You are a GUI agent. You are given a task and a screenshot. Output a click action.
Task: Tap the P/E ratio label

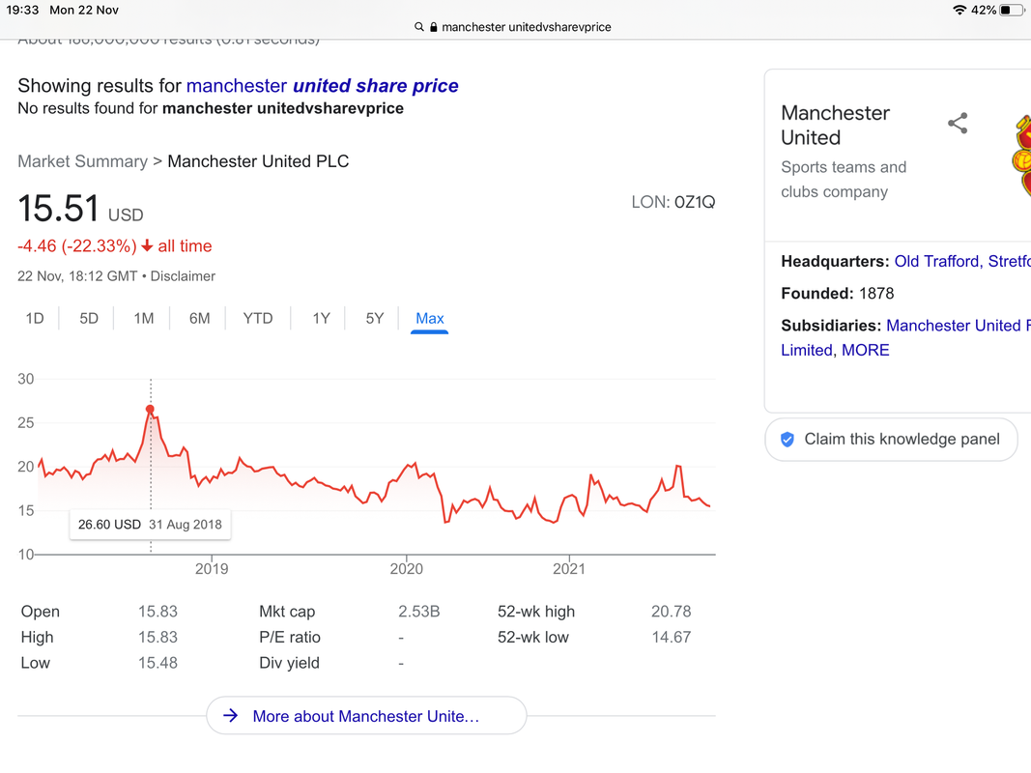(290, 637)
